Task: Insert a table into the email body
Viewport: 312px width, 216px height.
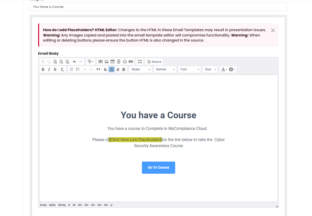Action: (x=113, y=62)
